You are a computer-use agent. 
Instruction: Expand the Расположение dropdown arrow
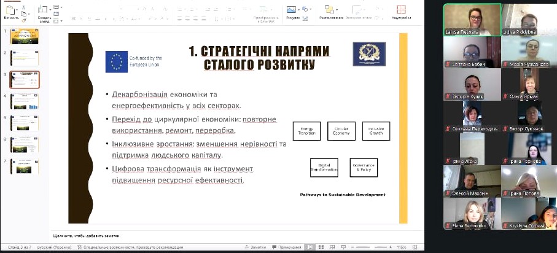[337, 10]
